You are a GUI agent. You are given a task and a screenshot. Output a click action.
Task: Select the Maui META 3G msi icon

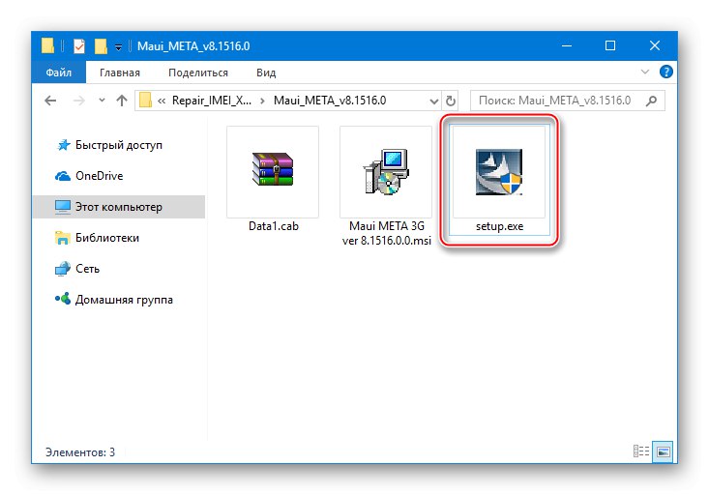click(386, 172)
